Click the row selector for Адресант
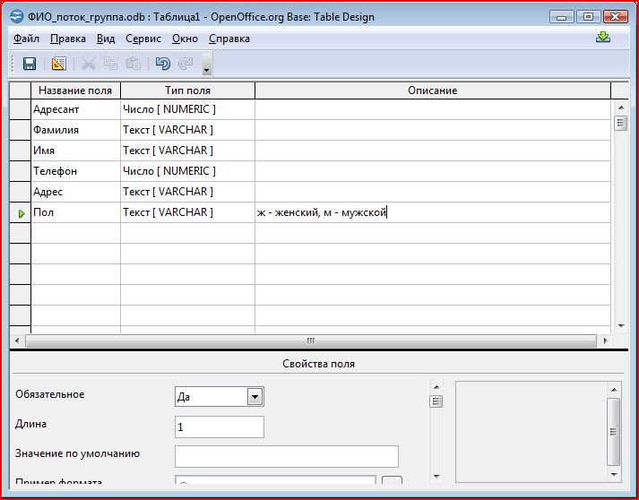The height and width of the screenshot is (500, 639). point(21,109)
